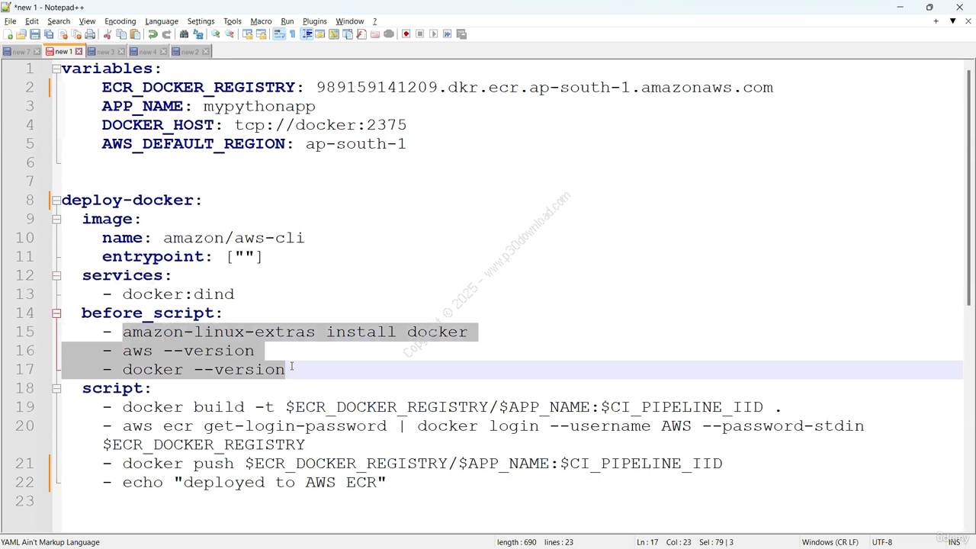Undo the last edit with the Undo arrow

(152, 34)
